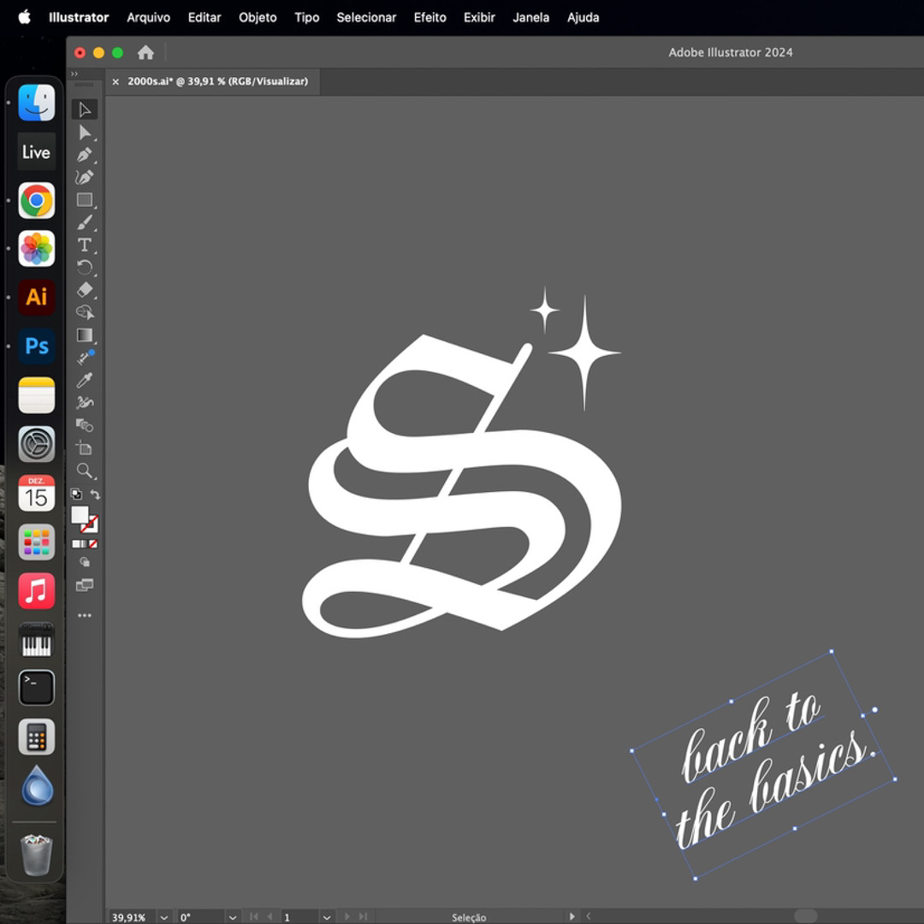This screenshot has height=924, width=924.
Task: Select the Zoom magnifier tool
Action: (84, 471)
